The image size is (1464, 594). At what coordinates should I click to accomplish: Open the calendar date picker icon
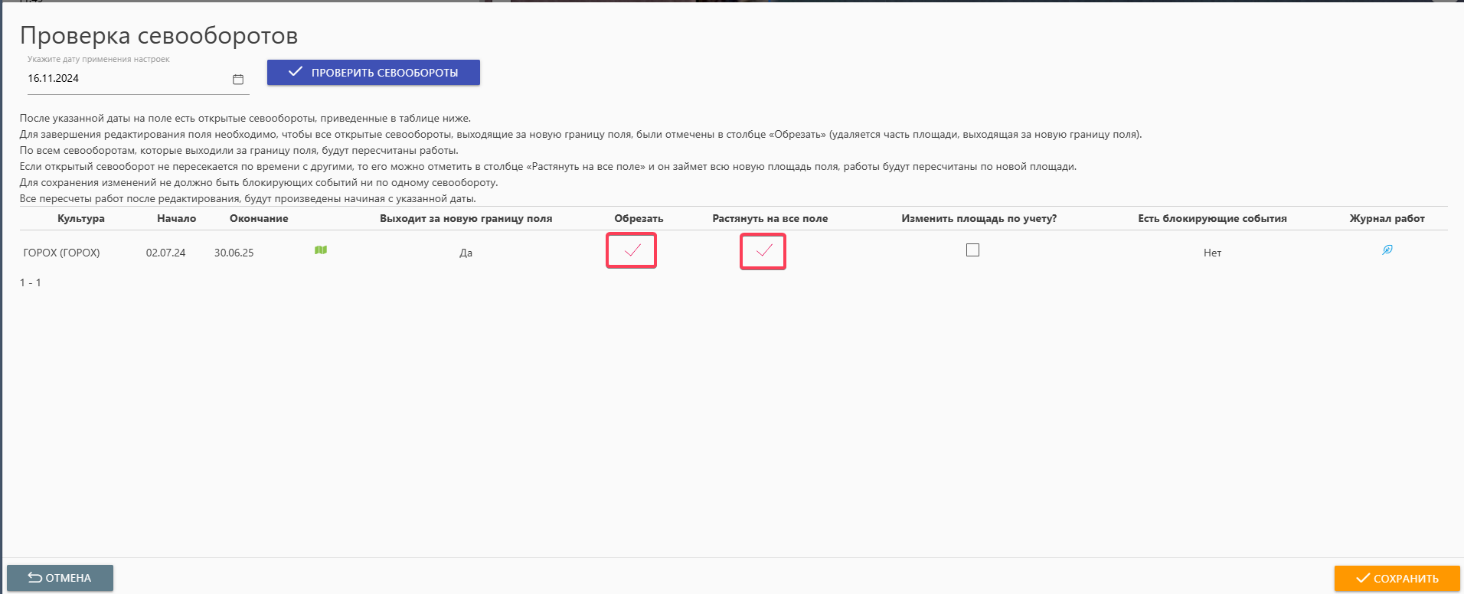coord(238,80)
